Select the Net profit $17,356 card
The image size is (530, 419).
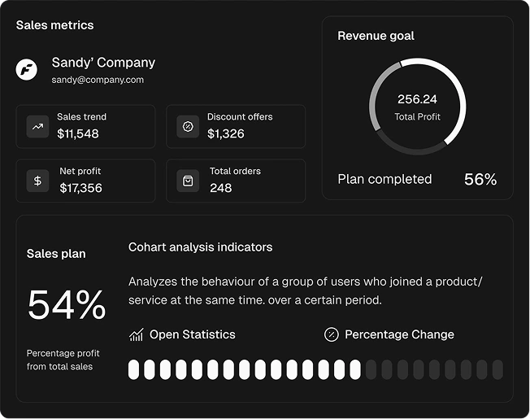tap(85, 181)
